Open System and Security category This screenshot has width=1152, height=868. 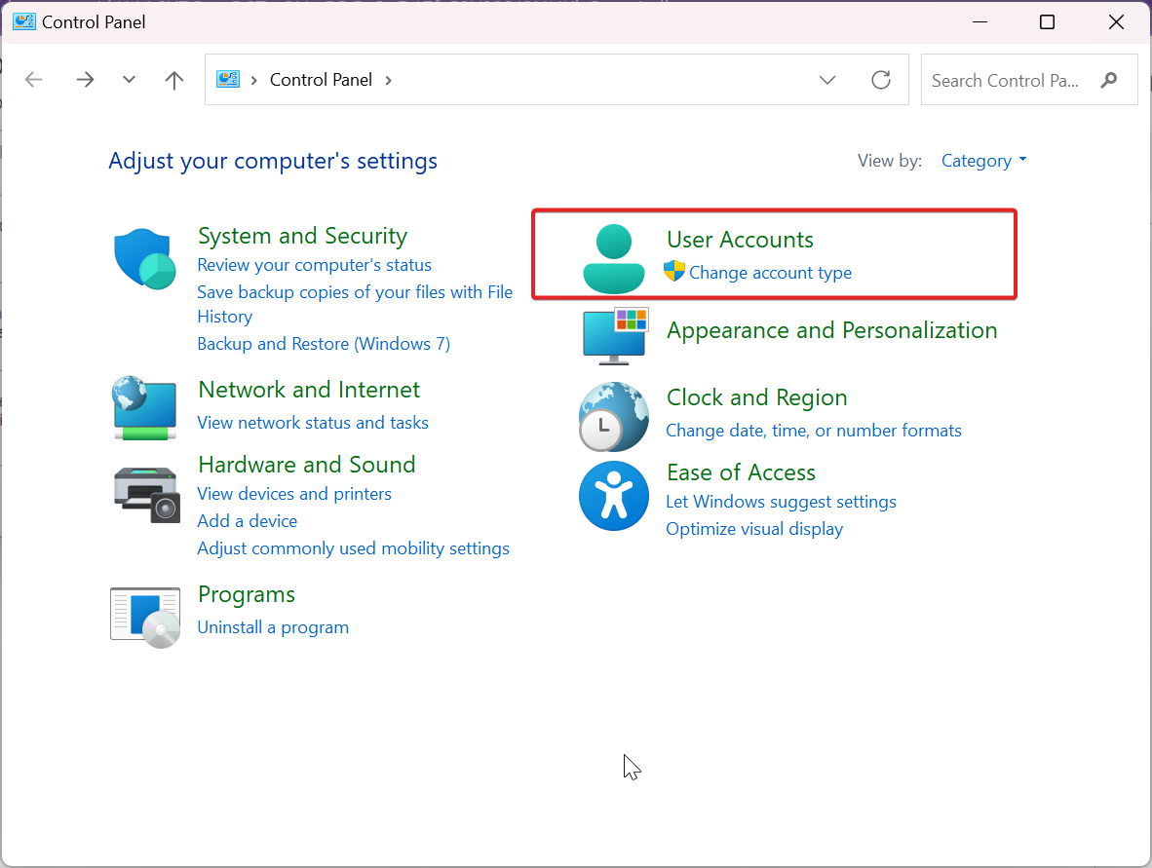pos(302,236)
